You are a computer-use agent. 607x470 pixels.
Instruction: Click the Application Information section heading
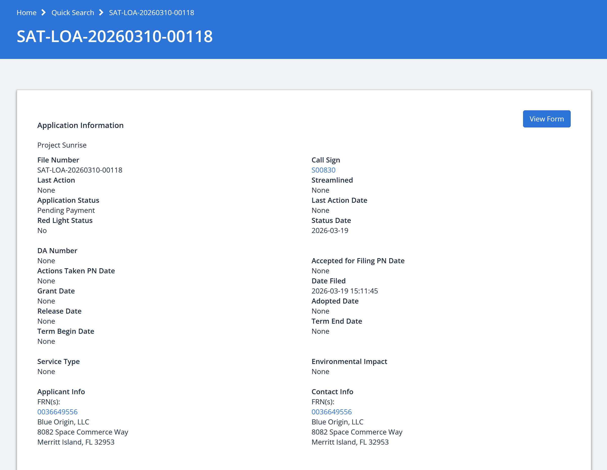tap(80, 125)
